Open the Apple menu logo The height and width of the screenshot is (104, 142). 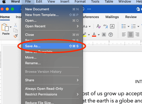click(4, 2)
